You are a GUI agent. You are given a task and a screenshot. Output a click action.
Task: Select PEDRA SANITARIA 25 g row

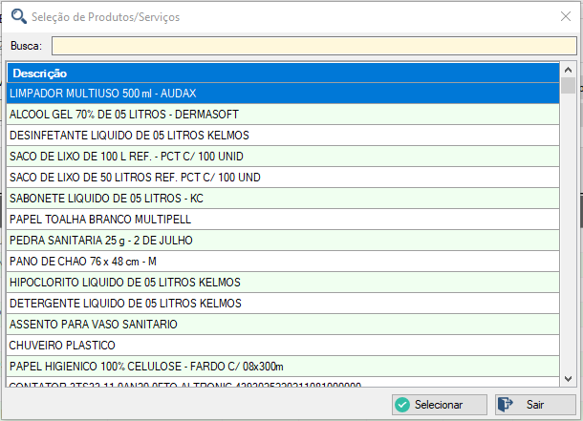(x=283, y=241)
